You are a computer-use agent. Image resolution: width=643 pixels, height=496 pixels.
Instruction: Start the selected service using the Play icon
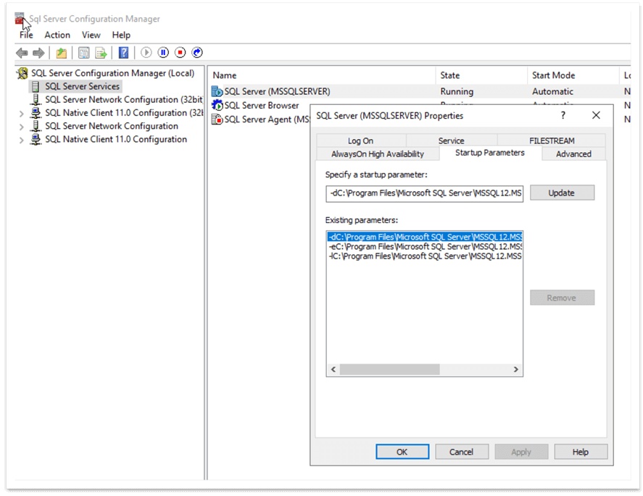(x=146, y=52)
